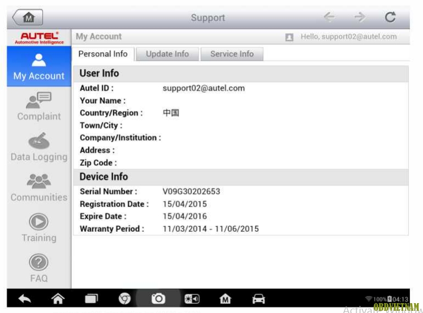
Task: Click the Address label
Action: click(97, 150)
